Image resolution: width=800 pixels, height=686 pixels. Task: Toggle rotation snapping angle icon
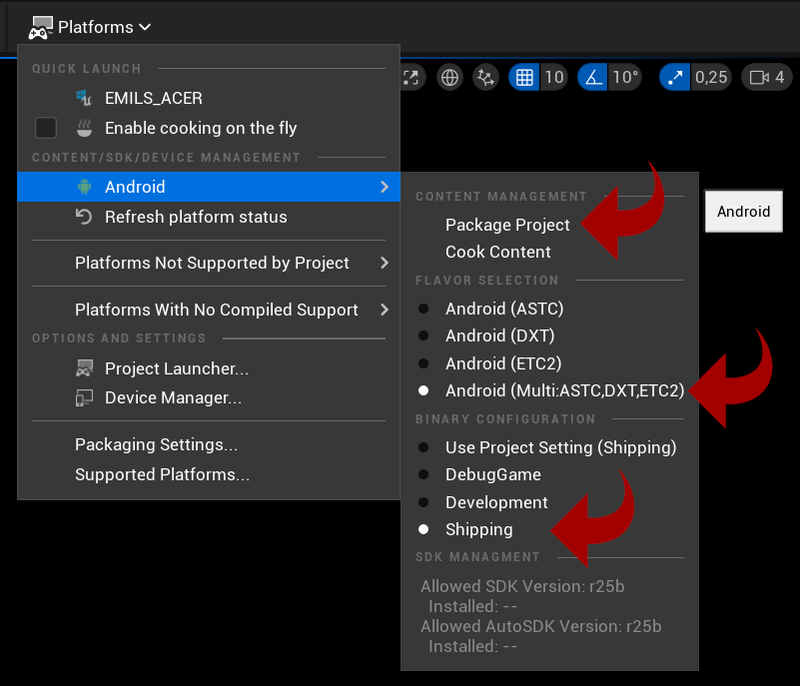click(593, 78)
